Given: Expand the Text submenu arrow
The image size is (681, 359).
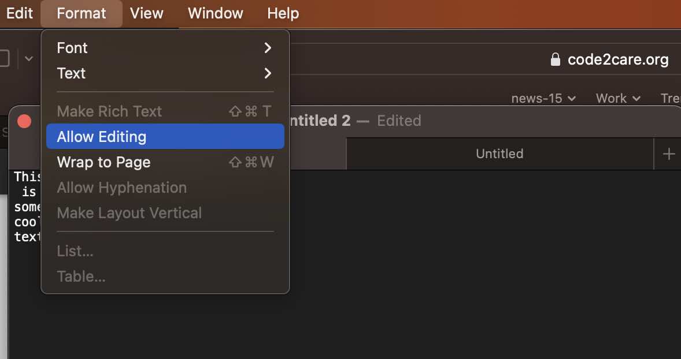Looking at the screenshot, I should coord(267,73).
